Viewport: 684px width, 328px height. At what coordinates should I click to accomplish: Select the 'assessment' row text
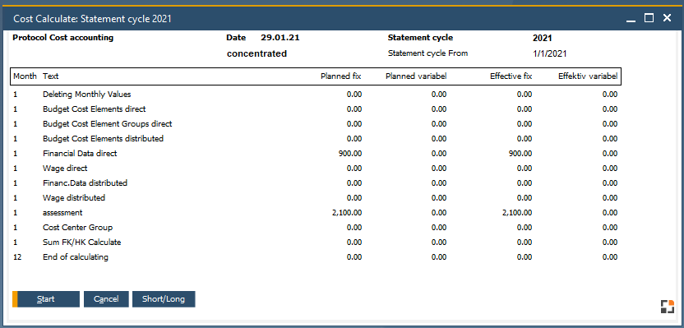tap(62, 213)
